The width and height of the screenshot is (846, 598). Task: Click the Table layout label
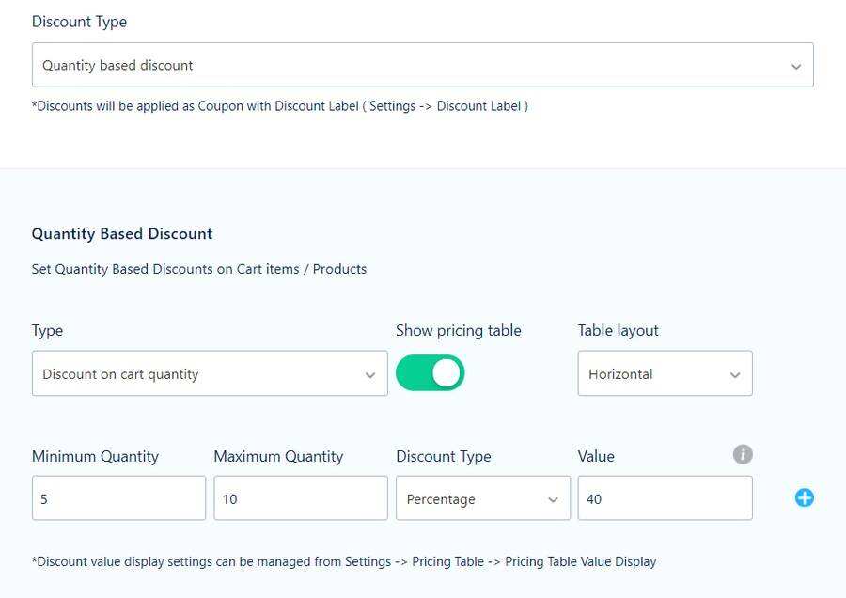click(618, 331)
